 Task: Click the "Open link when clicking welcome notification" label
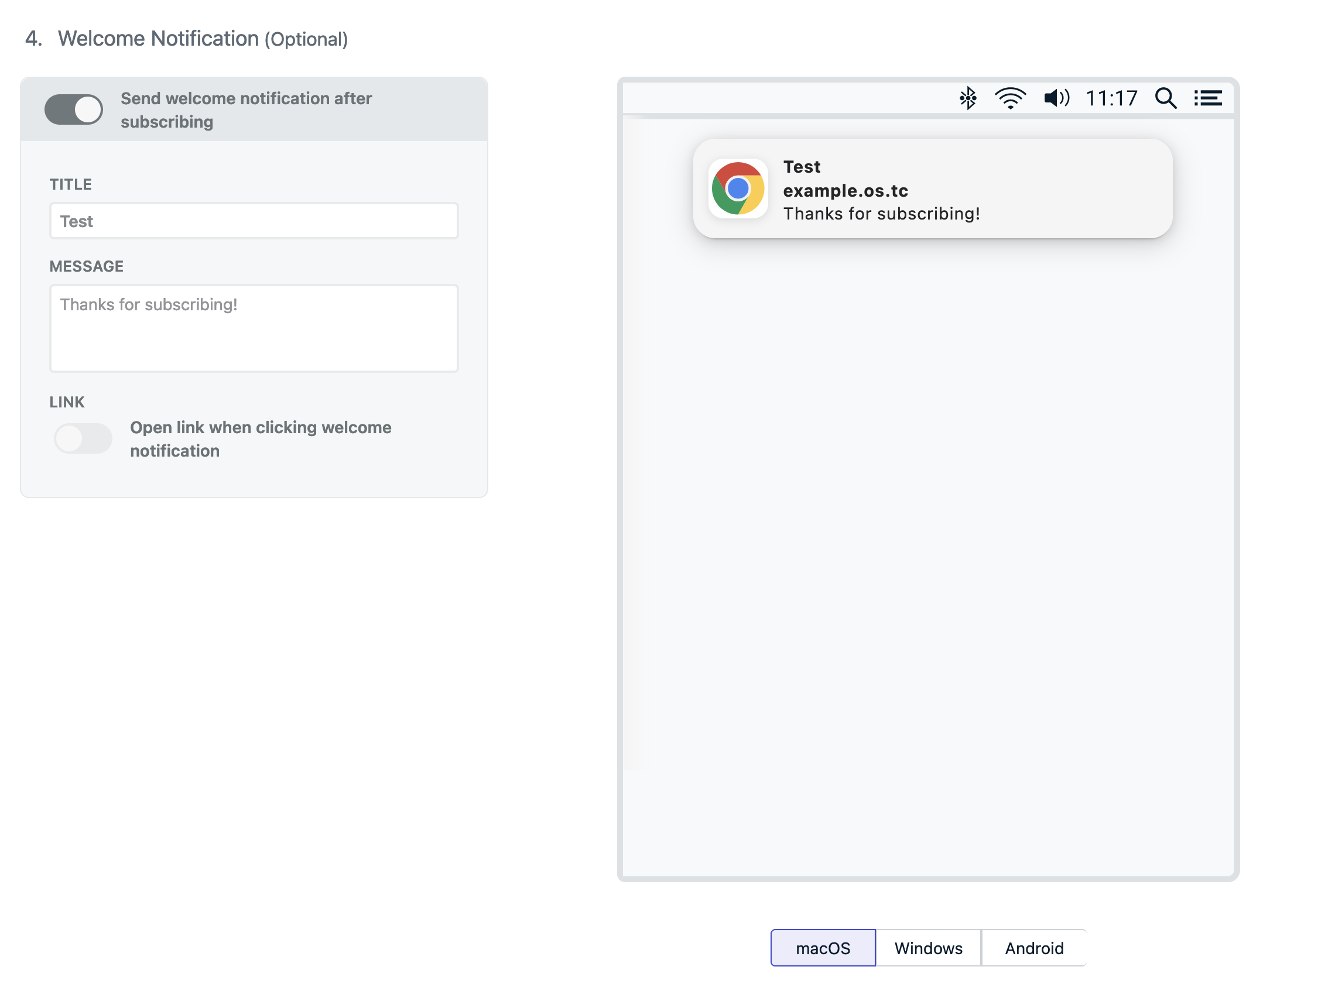coord(261,439)
